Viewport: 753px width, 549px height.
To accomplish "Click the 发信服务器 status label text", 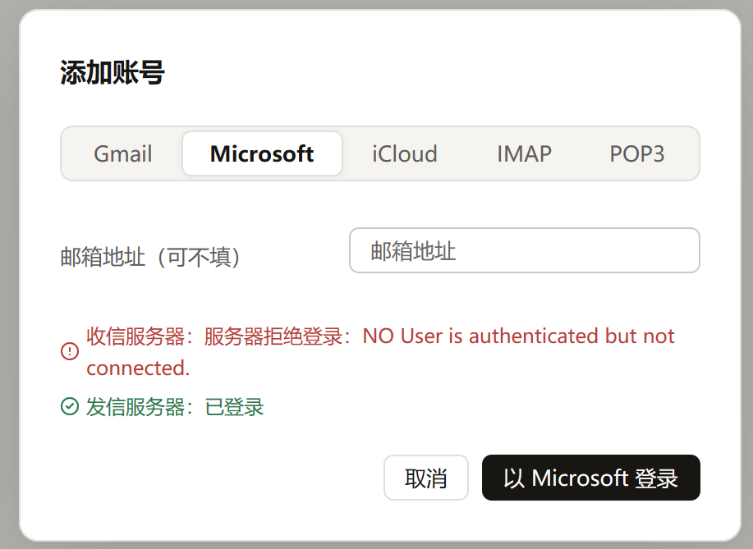I will point(135,407).
